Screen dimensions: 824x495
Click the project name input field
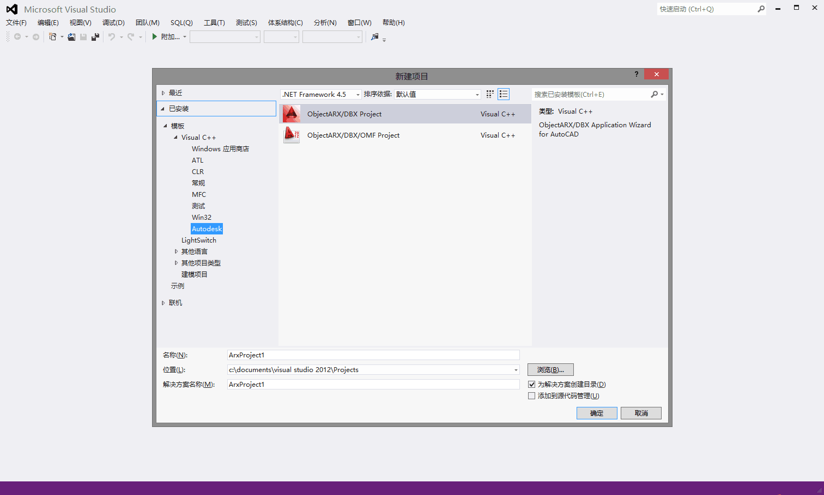373,355
